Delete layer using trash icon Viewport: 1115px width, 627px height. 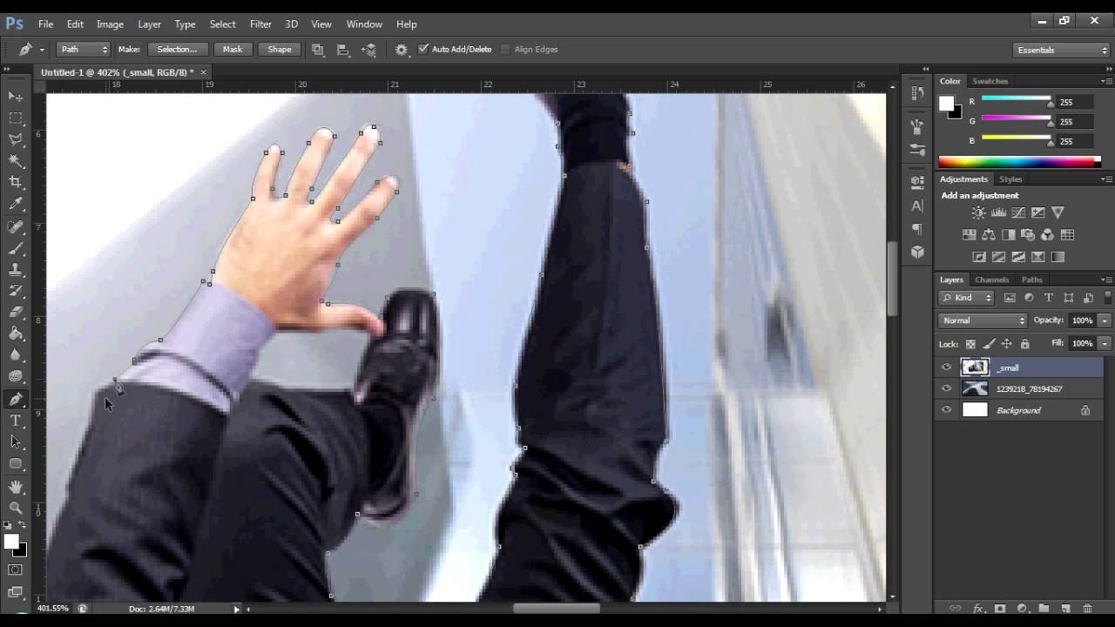pyautogui.click(x=1088, y=609)
